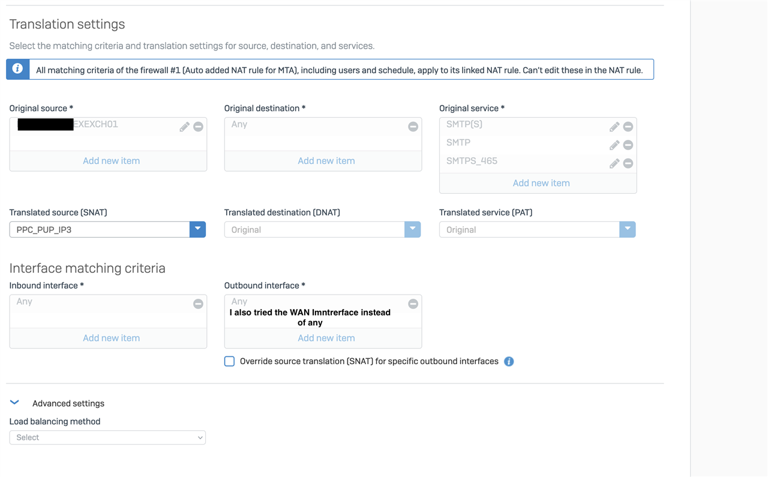Edit the SMTP(S) service entry
Image resolution: width=768 pixels, height=477 pixels.
point(614,127)
